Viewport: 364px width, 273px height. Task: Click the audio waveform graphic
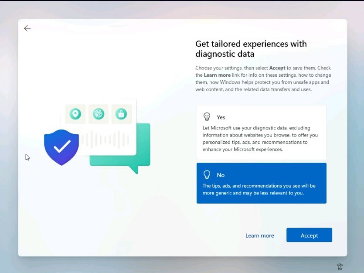pos(105,140)
